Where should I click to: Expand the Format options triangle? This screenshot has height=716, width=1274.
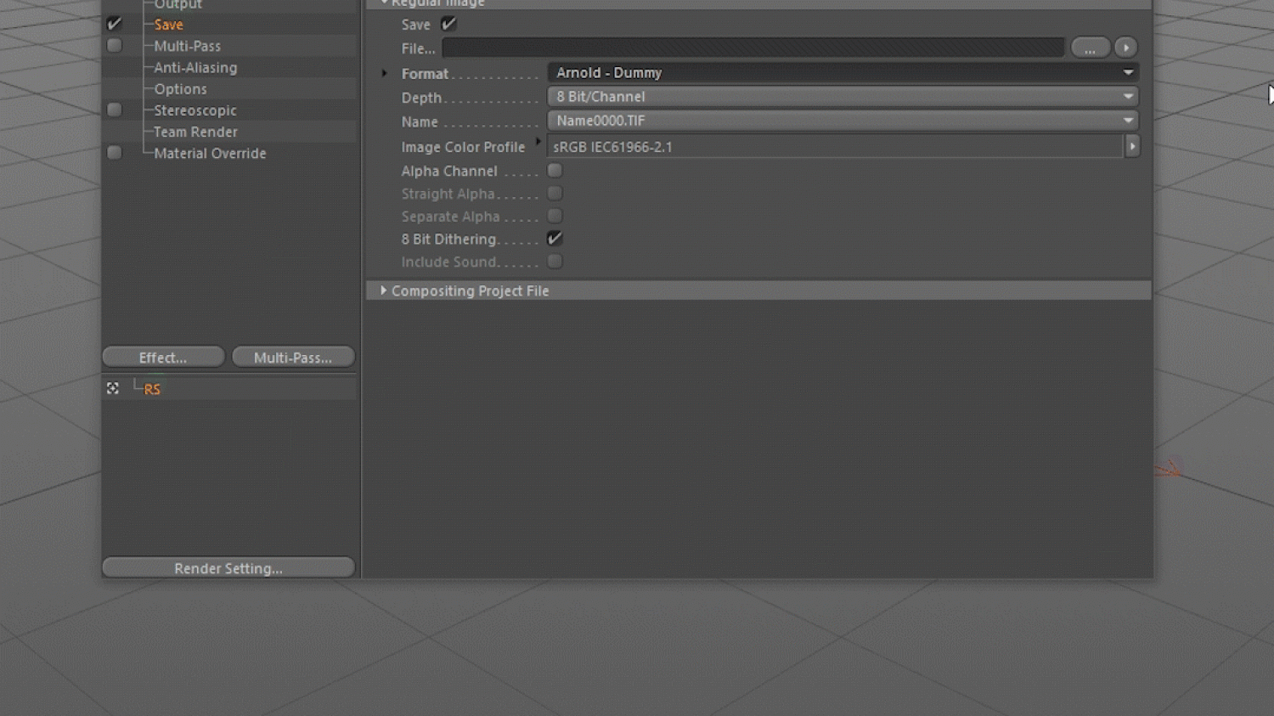point(384,73)
